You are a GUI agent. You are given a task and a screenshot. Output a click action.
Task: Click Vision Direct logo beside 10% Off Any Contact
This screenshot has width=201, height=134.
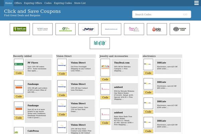(62, 86)
